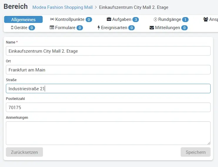Click inside the Anmerkungen text area
Screen dimensions: 218x167
point(108,133)
